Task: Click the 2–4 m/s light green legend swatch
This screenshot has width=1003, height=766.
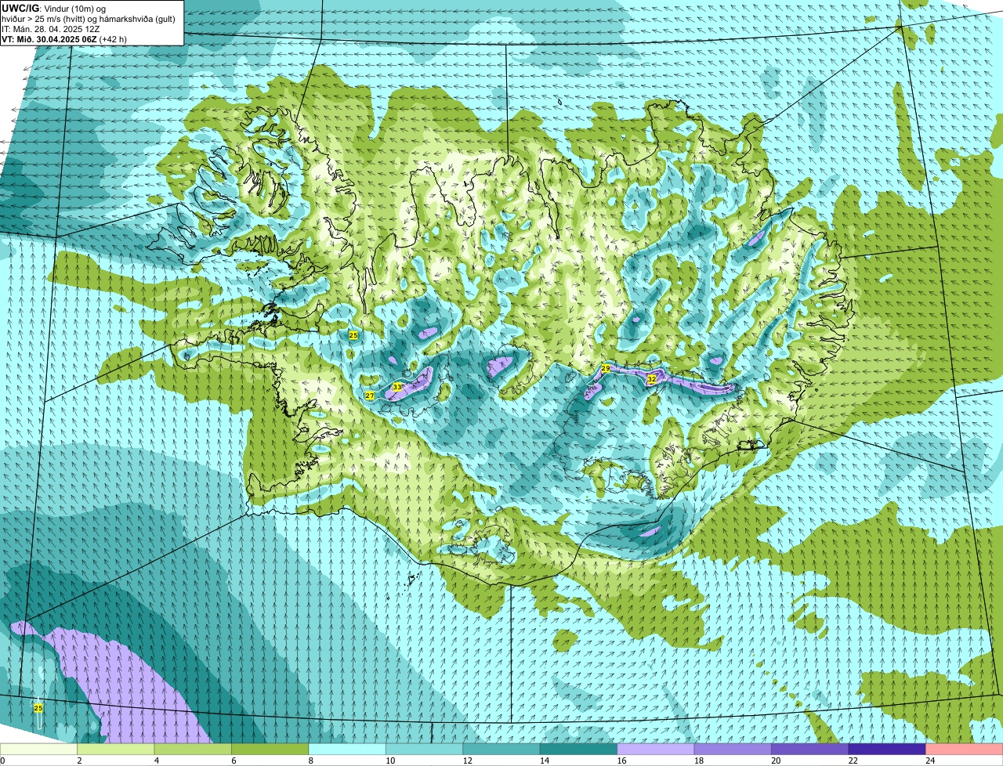Action: [116, 750]
